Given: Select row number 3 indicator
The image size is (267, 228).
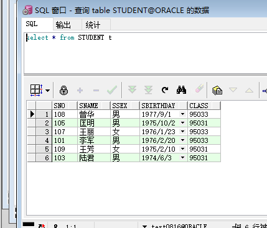Looking at the screenshot, I should (x=44, y=132).
